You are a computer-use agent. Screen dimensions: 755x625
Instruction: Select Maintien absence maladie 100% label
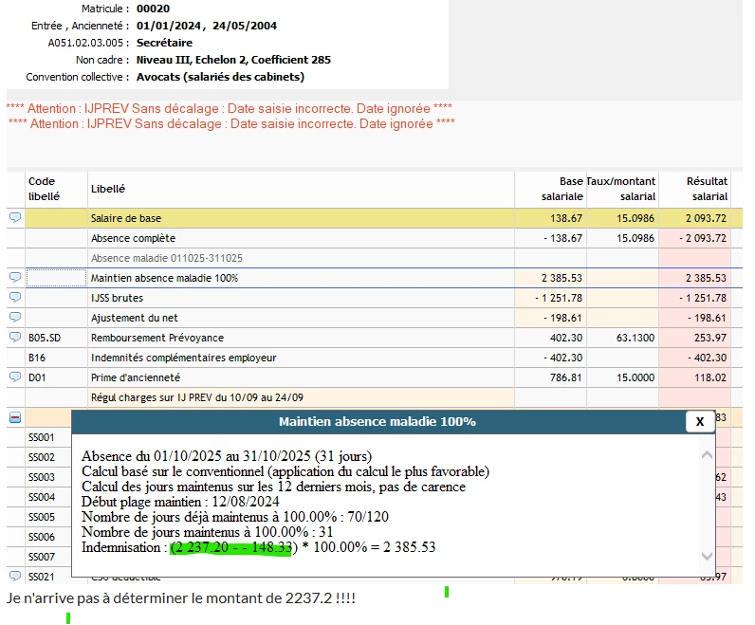pyautogui.click(x=164, y=278)
